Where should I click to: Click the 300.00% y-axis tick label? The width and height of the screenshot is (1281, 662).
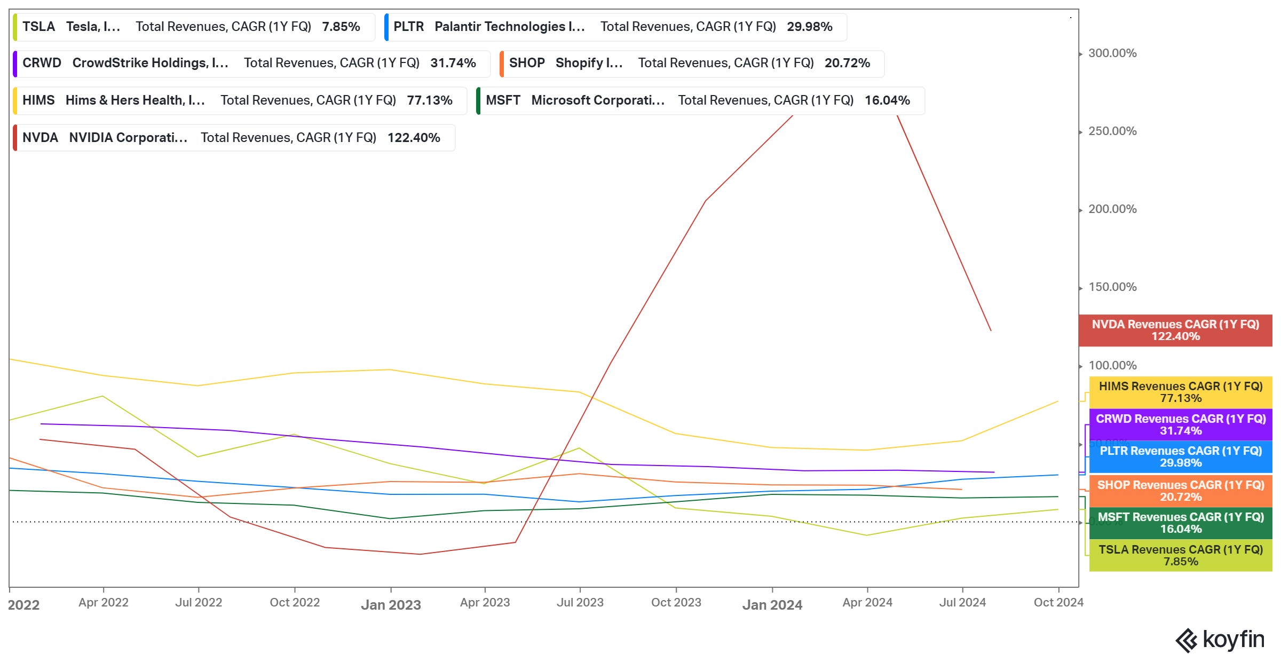(x=1112, y=53)
